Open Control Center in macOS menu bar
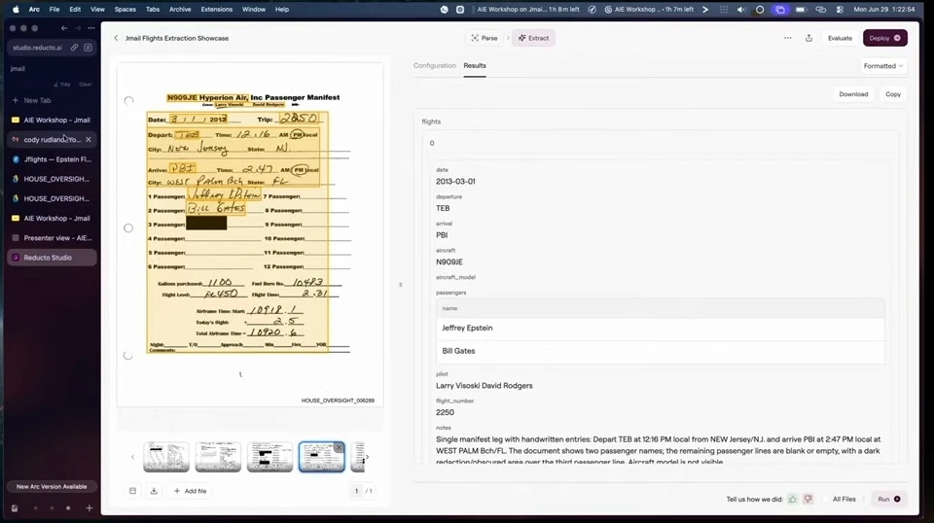The height and width of the screenshot is (523, 934). click(840, 10)
